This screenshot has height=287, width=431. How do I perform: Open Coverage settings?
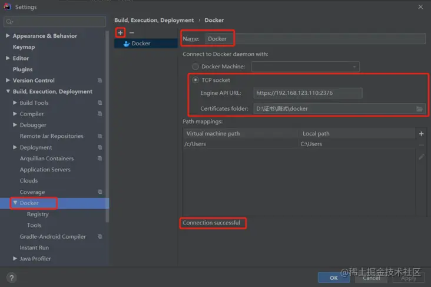click(32, 192)
